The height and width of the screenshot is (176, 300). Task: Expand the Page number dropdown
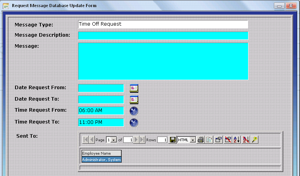[x=114, y=140]
